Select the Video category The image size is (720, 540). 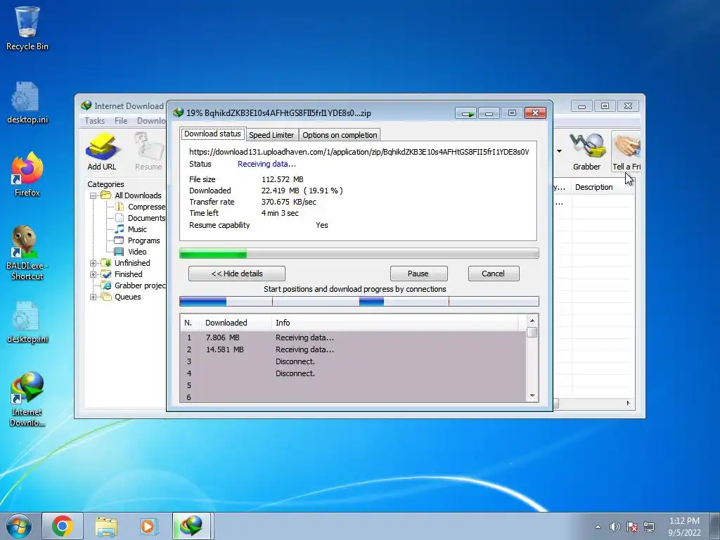pos(131,252)
